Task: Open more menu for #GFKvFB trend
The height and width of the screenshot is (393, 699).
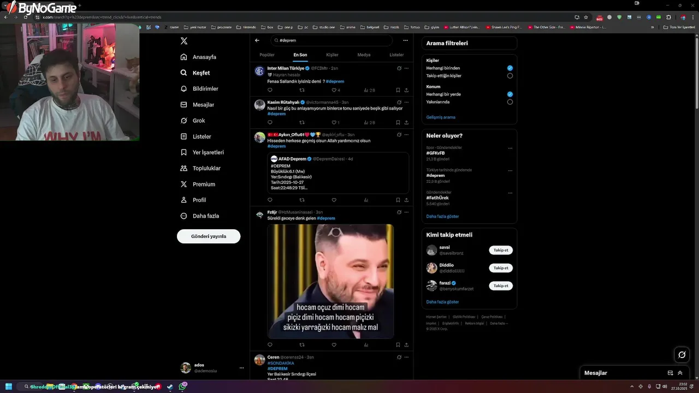Action: pyautogui.click(x=510, y=148)
